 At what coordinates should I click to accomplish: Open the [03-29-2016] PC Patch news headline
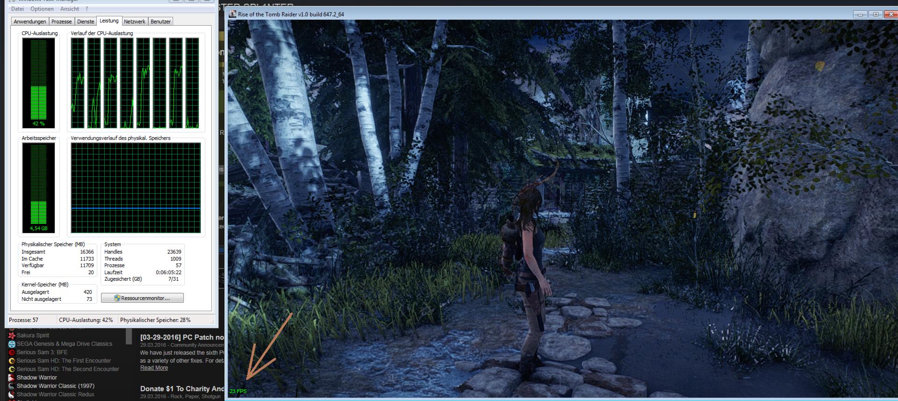pyautogui.click(x=182, y=337)
